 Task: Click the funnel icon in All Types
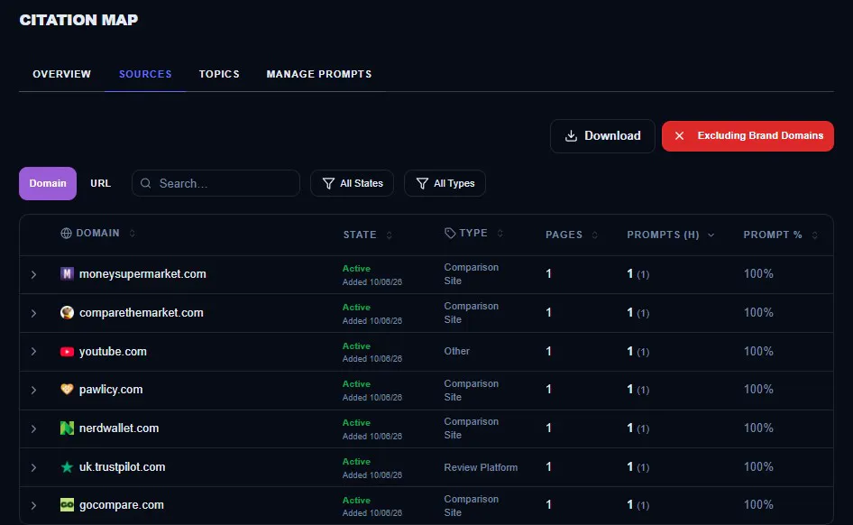(x=422, y=183)
